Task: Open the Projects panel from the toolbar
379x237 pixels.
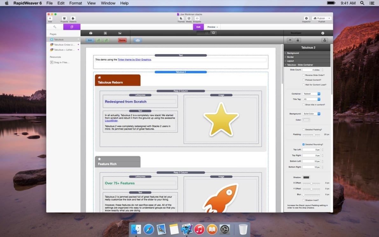Action: [64, 19]
